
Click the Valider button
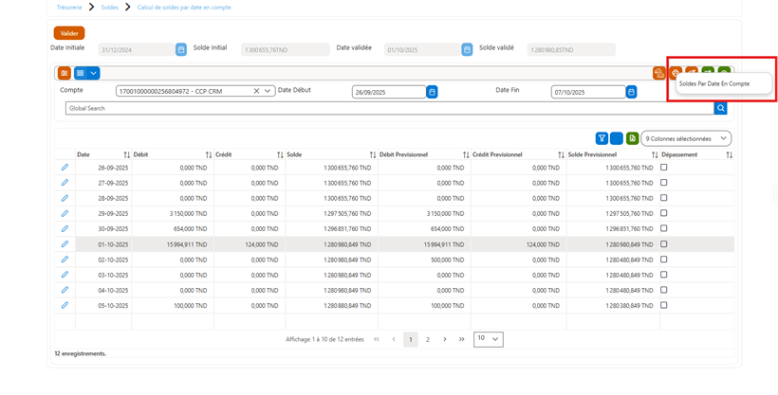pyautogui.click(x=69, y=33)
